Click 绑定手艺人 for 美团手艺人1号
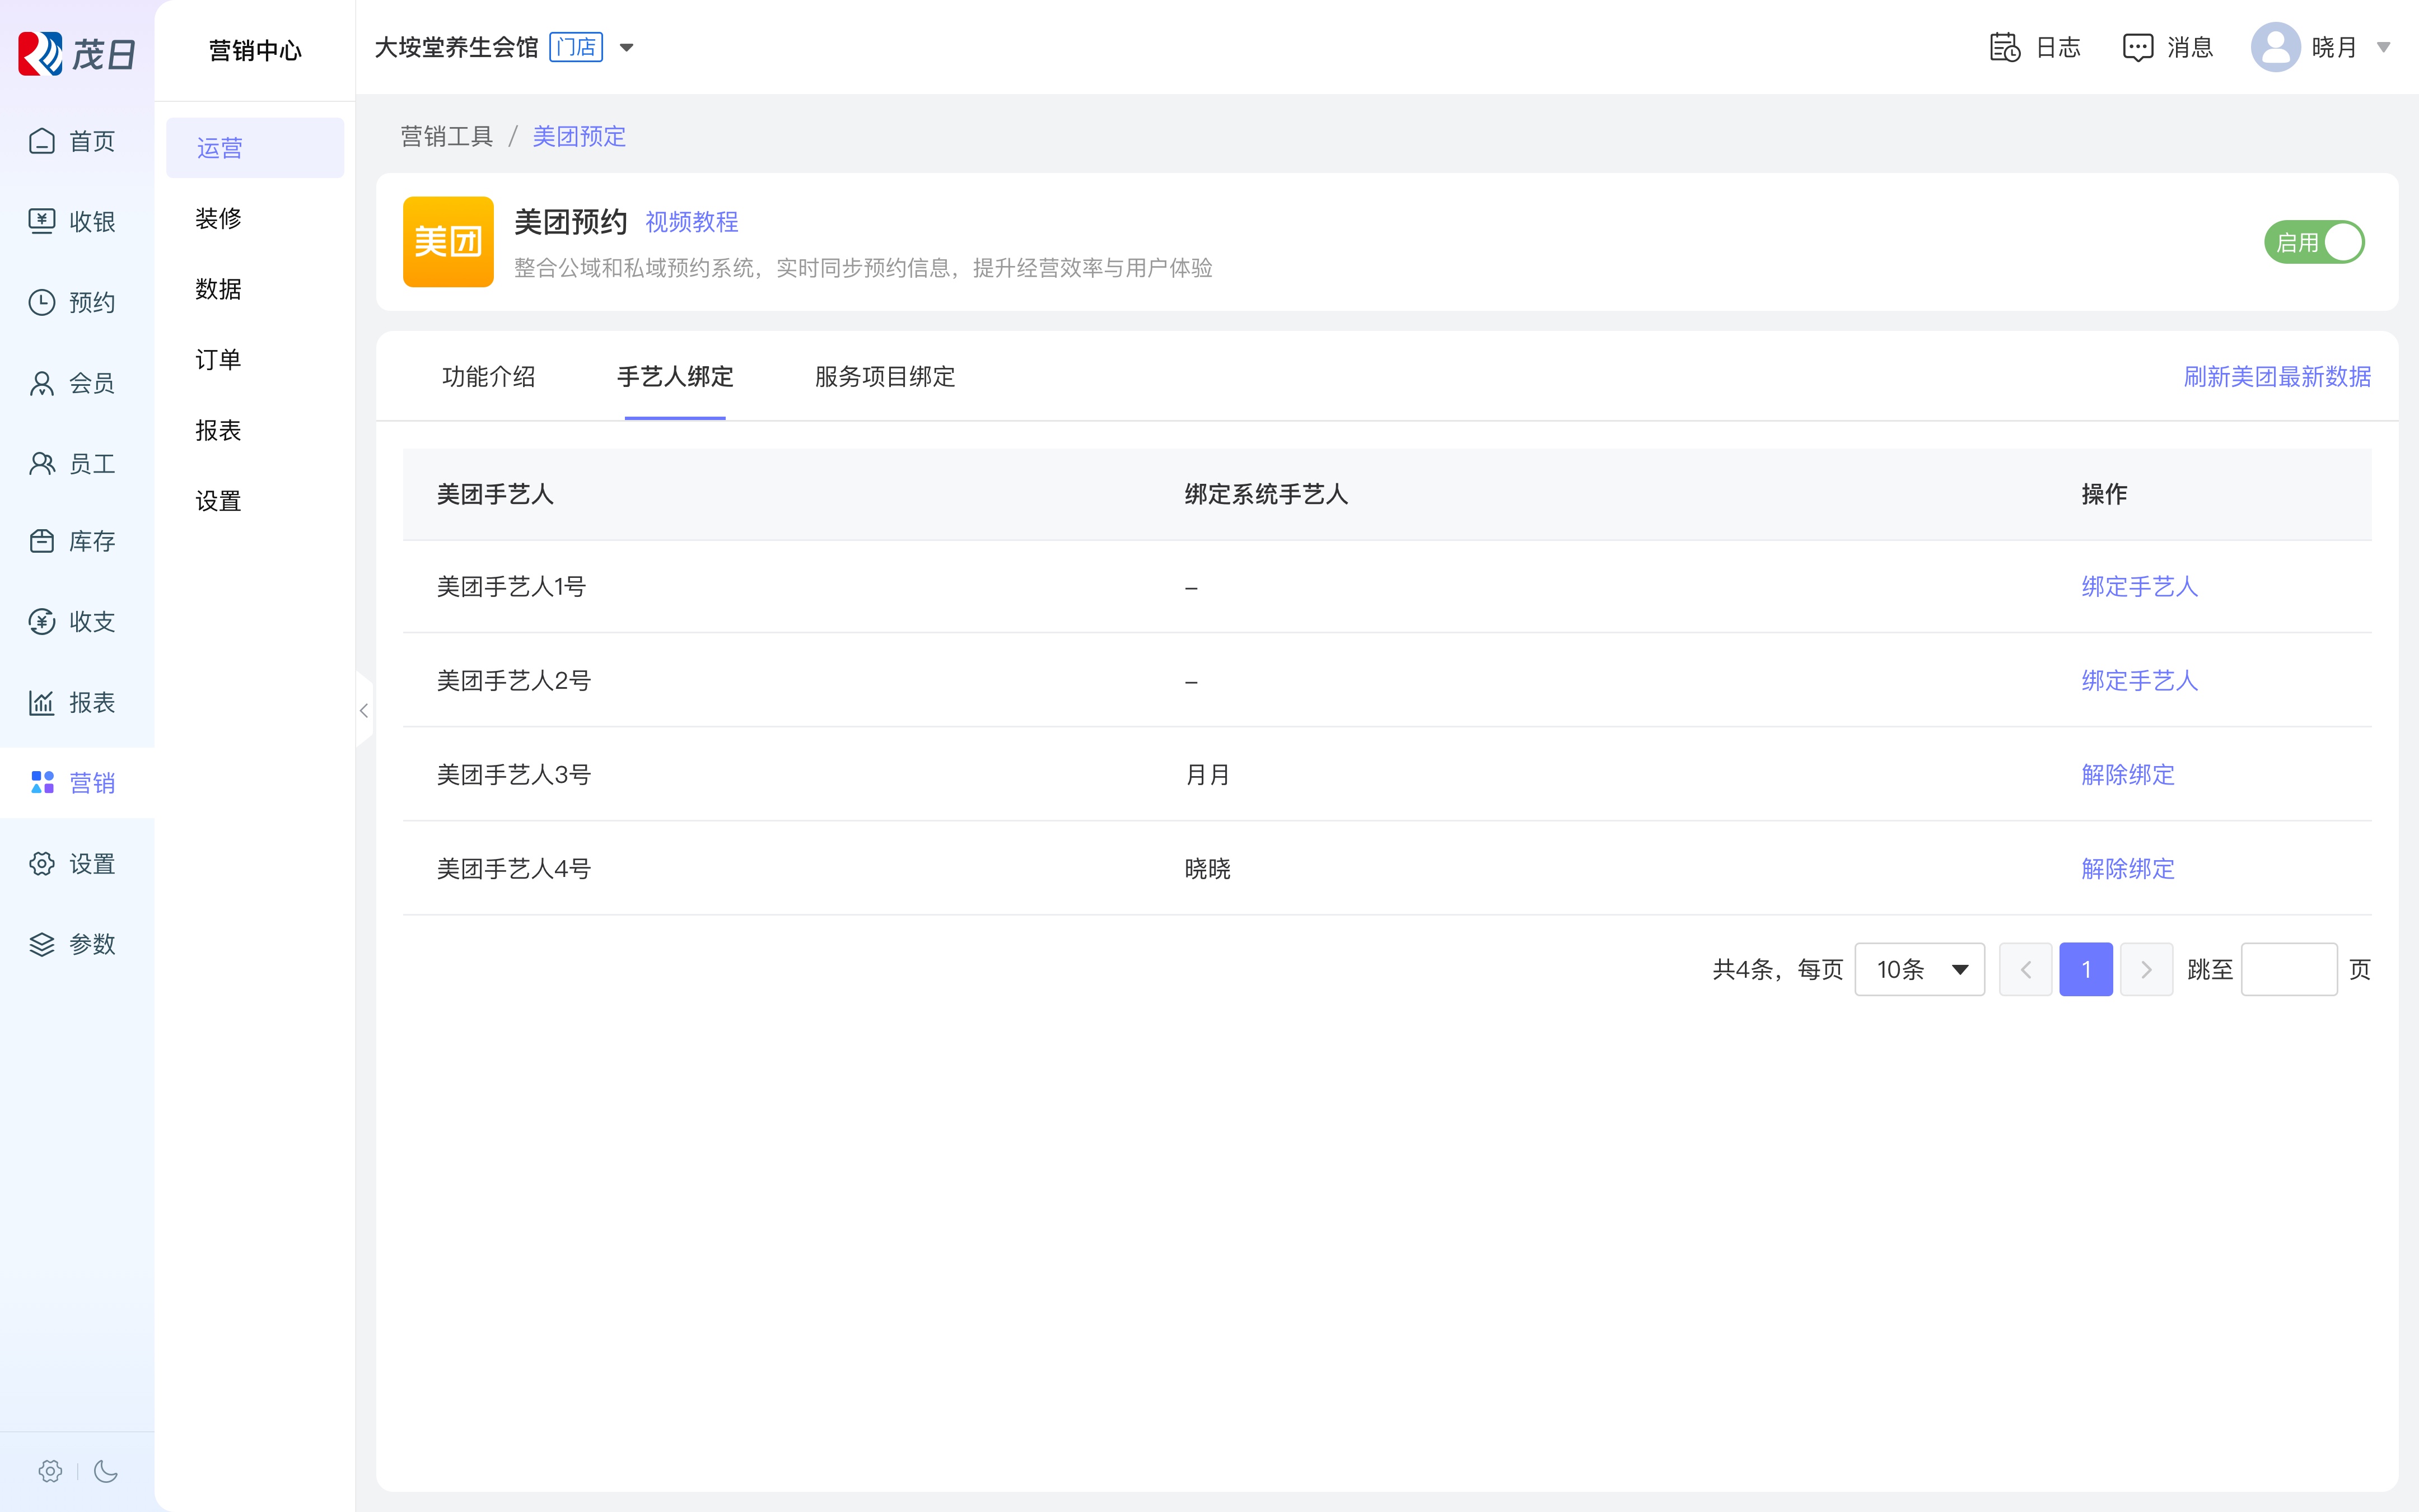 point(2139,587)
